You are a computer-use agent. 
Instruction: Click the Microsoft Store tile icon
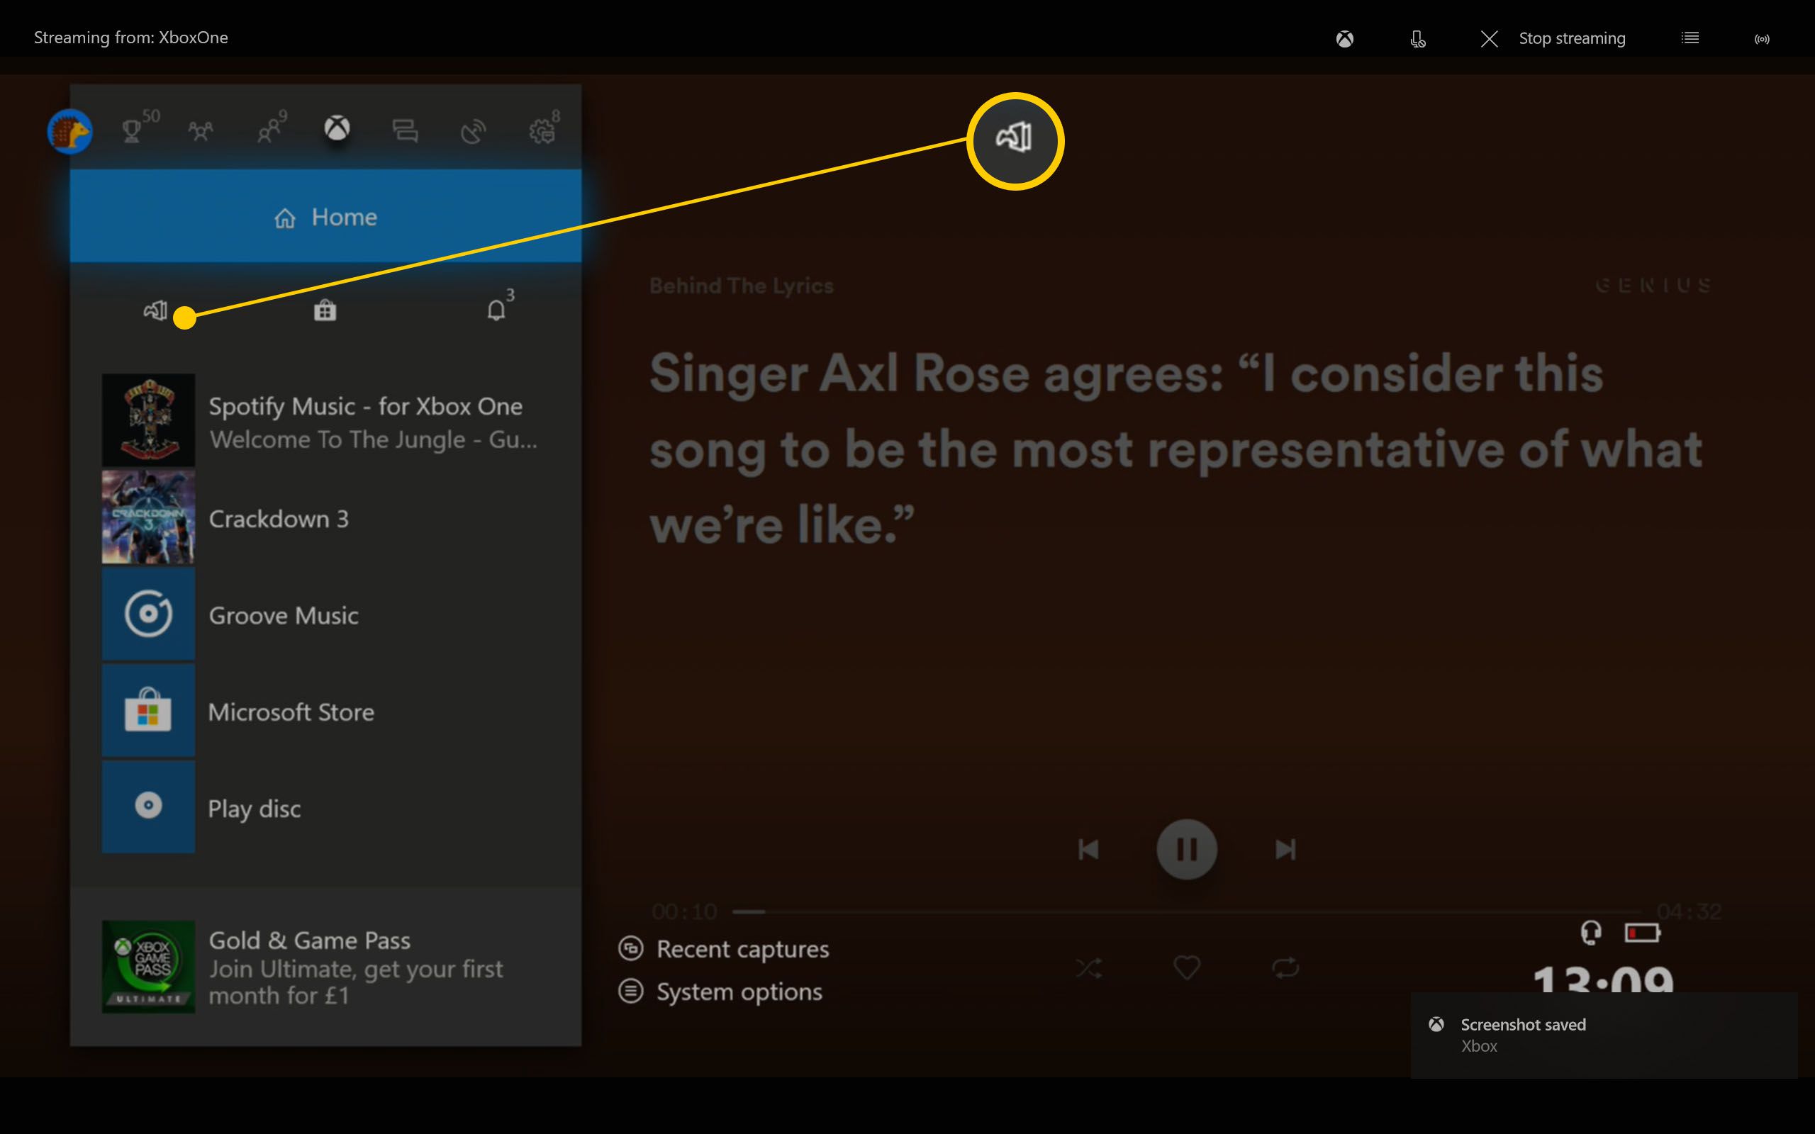[148, 711]
